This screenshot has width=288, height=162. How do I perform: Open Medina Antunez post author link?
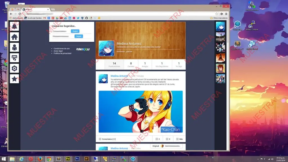click(119, 76)
